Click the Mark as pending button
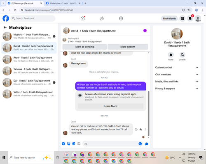 [x=84, y=47]
